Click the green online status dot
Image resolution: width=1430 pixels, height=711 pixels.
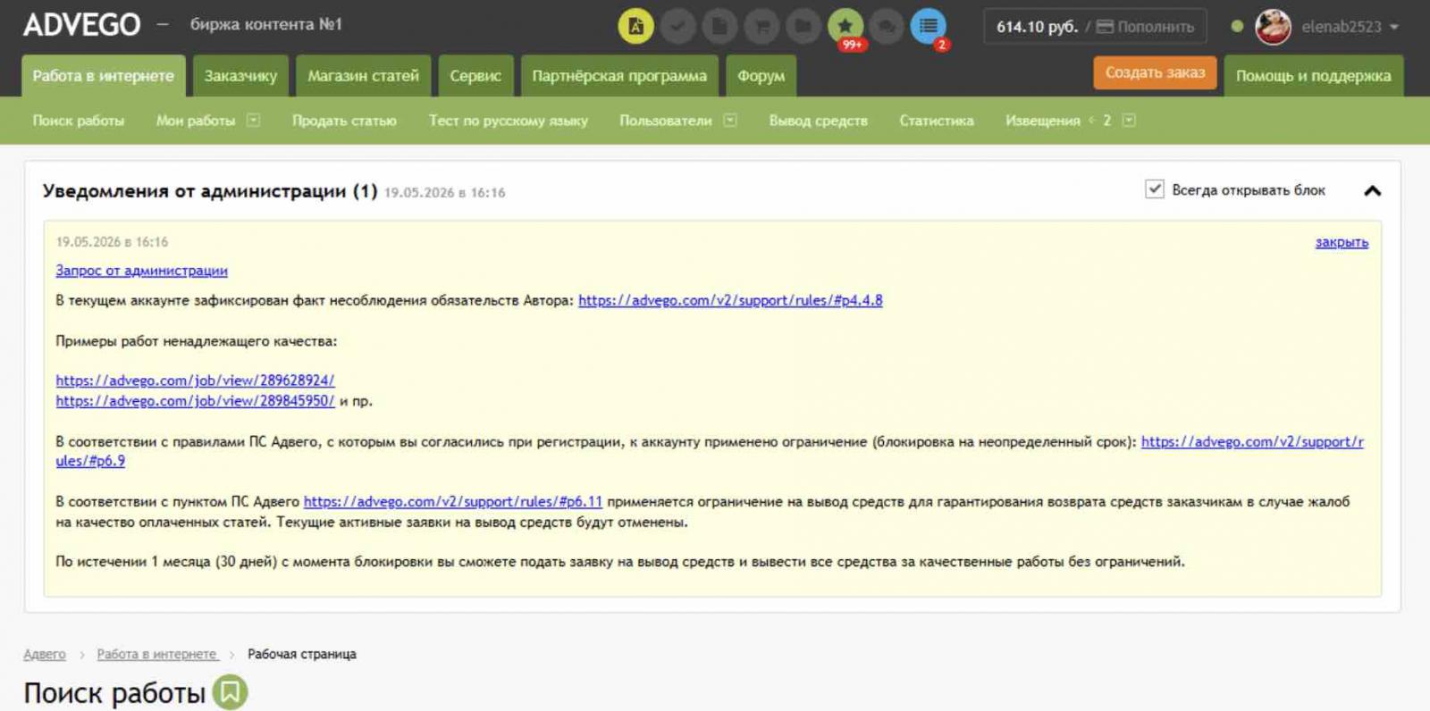[1237, 26]
